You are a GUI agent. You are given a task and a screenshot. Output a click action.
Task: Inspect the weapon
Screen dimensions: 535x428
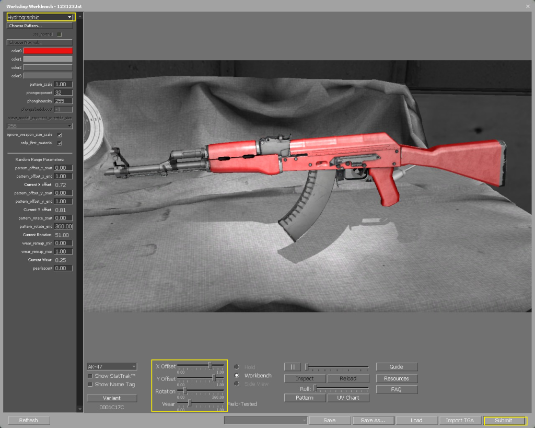305,378
